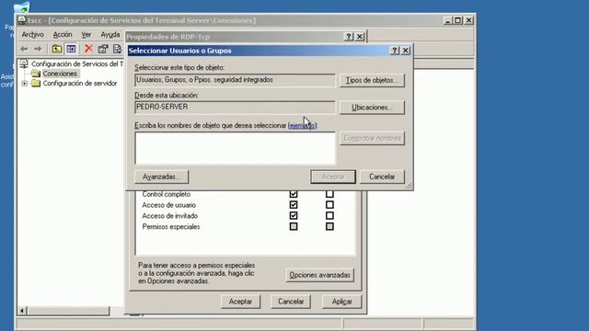Toggle Control completo deny checkbox
Image resolution: width=589 pixels, height=331 pixels.
click(x=329, y=194)
